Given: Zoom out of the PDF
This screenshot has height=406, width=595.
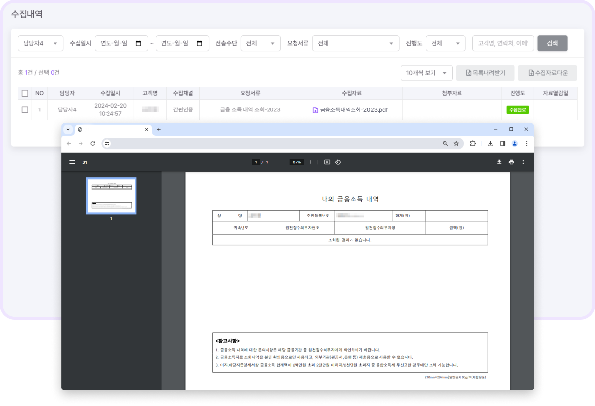Looking at the screenshot, I should [x=283, y=162].
